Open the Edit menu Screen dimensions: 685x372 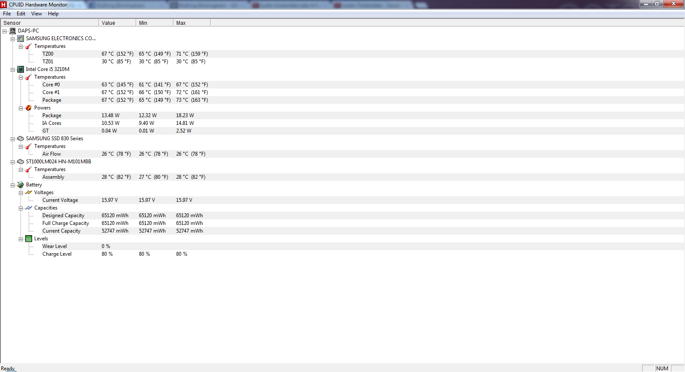pos(21,14)
